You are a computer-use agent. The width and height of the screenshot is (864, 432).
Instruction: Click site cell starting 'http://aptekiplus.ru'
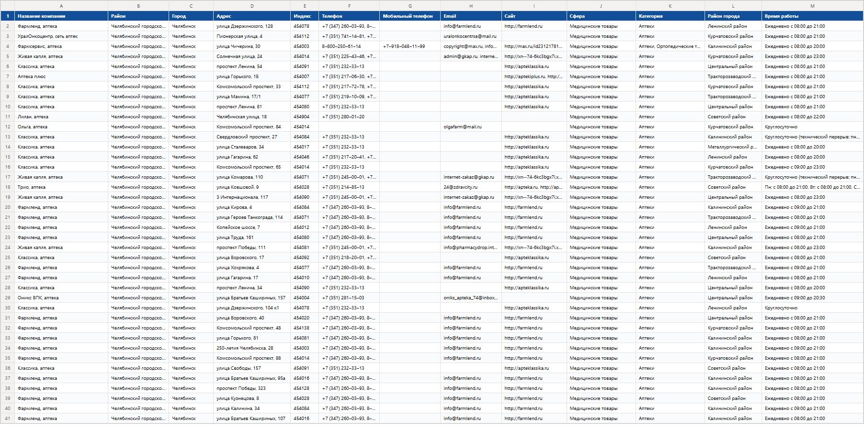point(534,77)
